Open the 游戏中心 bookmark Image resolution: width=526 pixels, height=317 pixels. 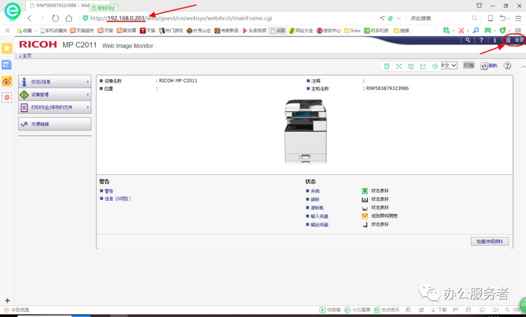pyautogui.click(x=329, y=31)
